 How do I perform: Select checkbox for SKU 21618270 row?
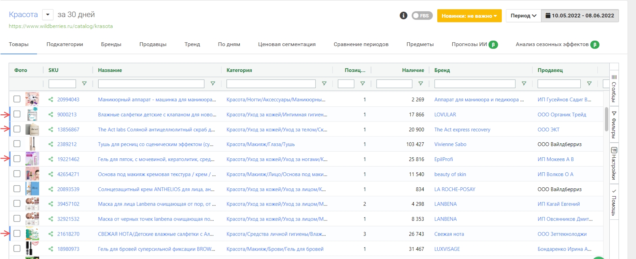tap(17, 234)
